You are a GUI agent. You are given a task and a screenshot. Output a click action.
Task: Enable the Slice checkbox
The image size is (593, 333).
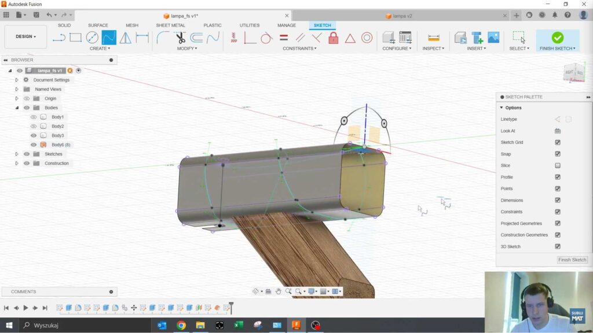(x=558, y=165)
